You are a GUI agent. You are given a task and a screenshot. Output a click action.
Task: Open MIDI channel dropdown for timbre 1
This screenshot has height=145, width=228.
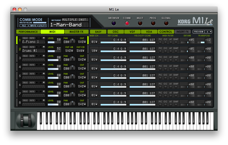click(x=94, y=42)
